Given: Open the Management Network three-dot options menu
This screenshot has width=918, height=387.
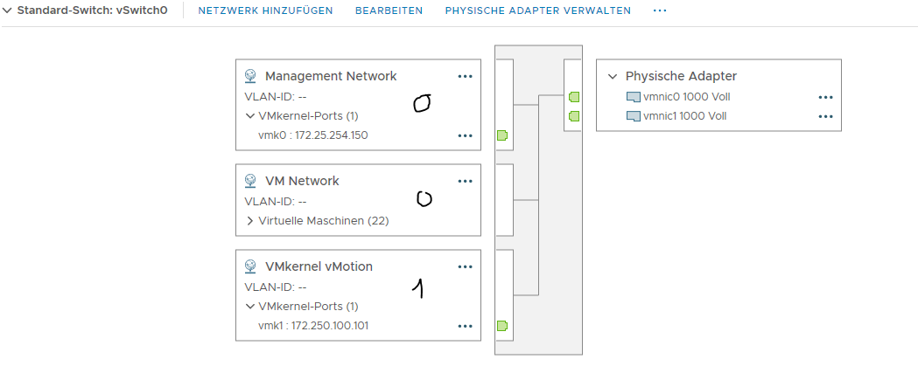Looking at the screenshot, I should (465, 77).
